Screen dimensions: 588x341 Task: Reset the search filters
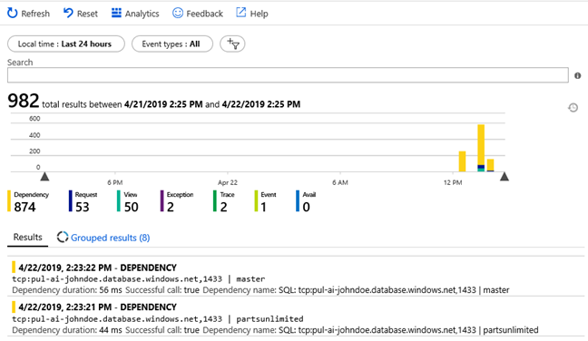coord(80,14)
